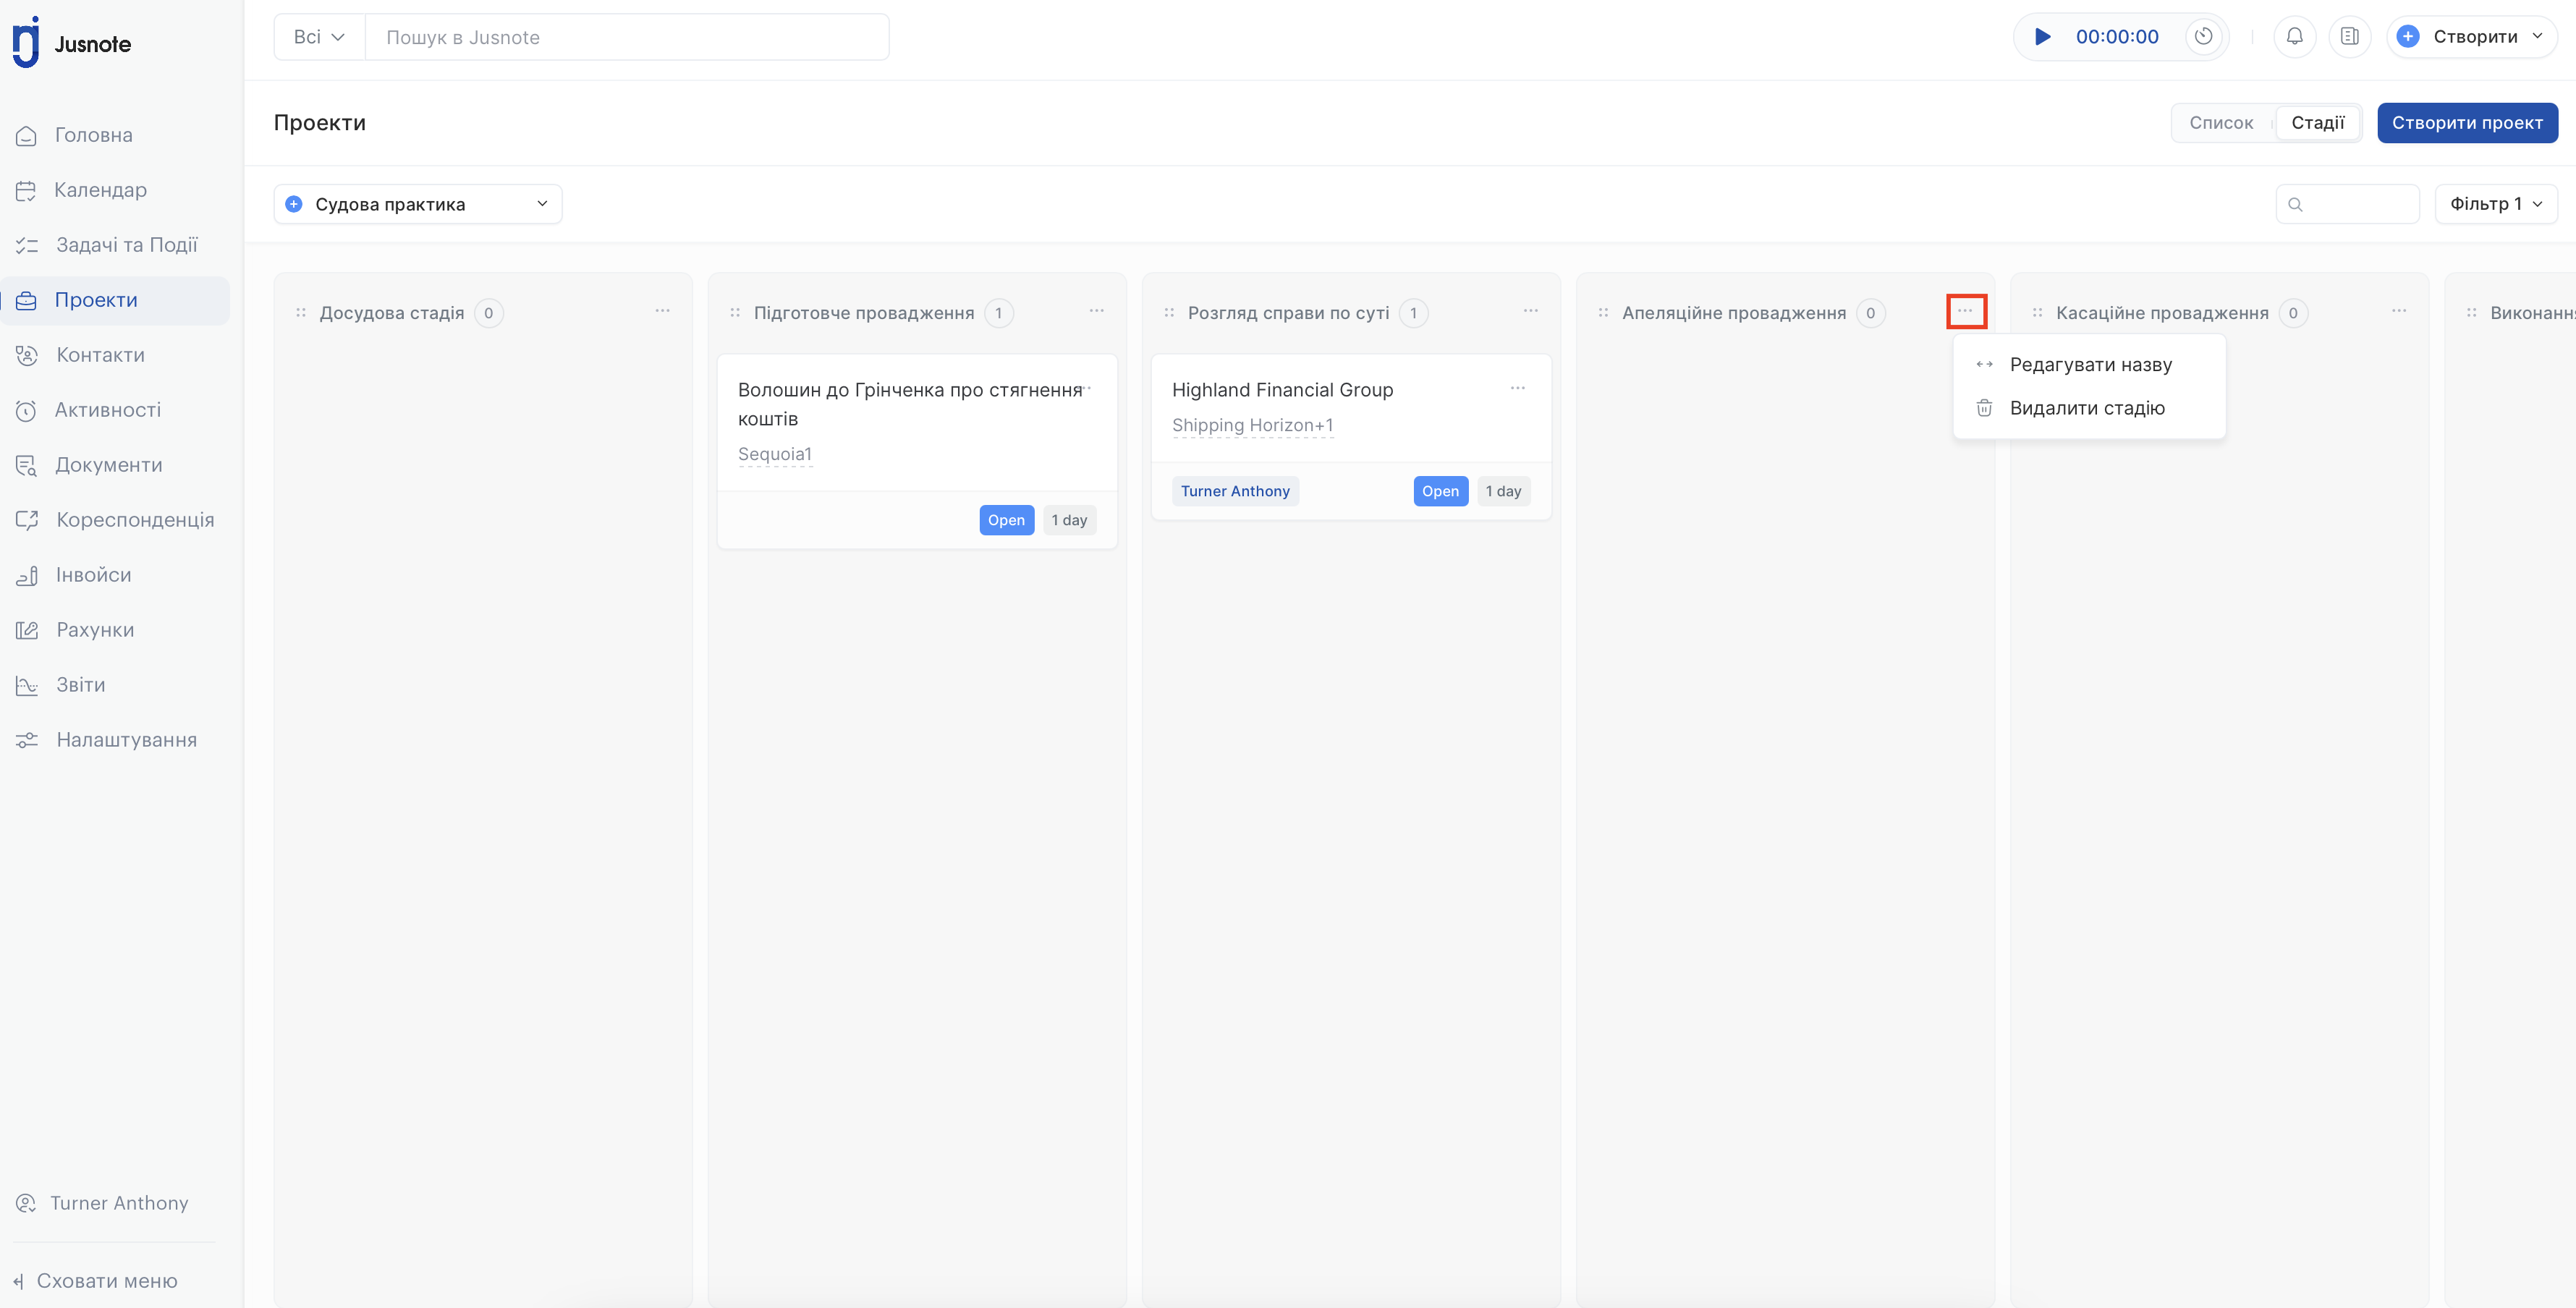
Task: Click Сховати меню to collapse sidebar
Action: pos(96,1281)
